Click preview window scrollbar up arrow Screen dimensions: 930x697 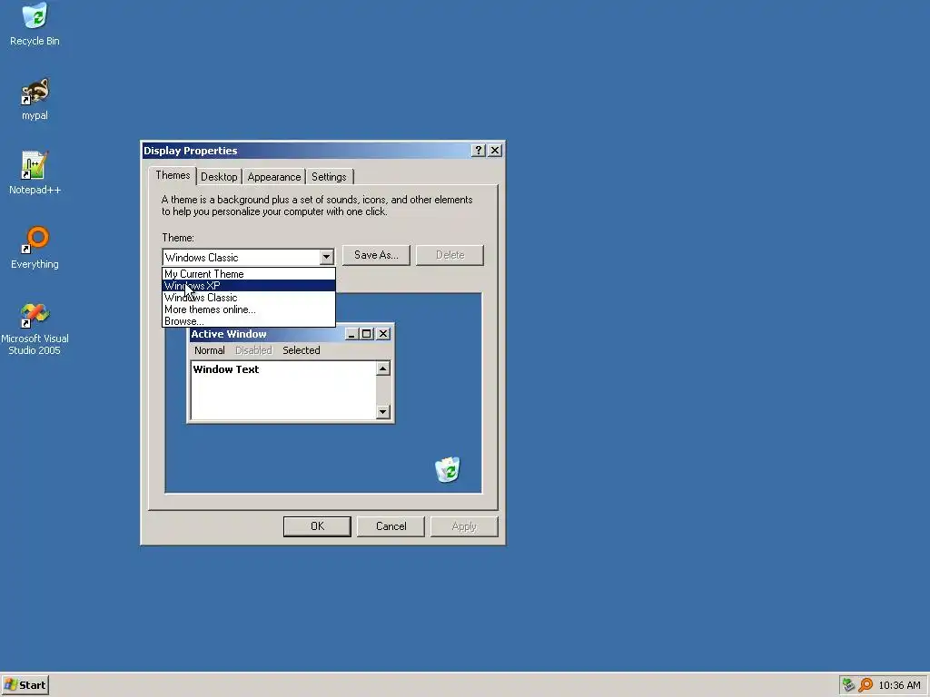point(383,368)
